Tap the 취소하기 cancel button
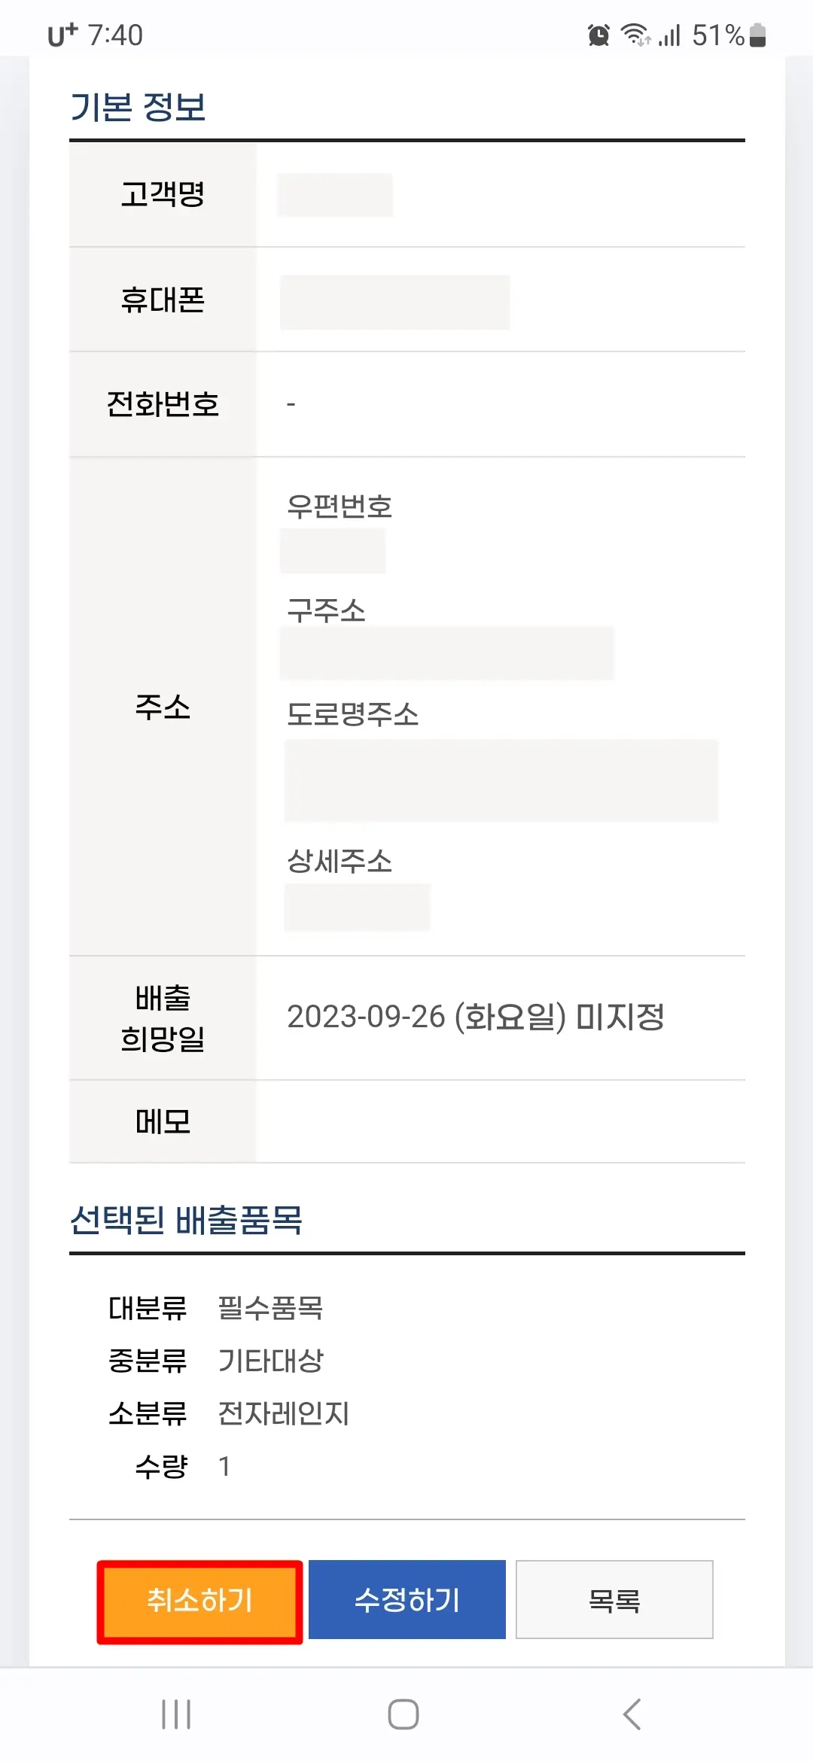Image resolution: width=813 pixels, height=1761 pixels. click(199, 1600)
